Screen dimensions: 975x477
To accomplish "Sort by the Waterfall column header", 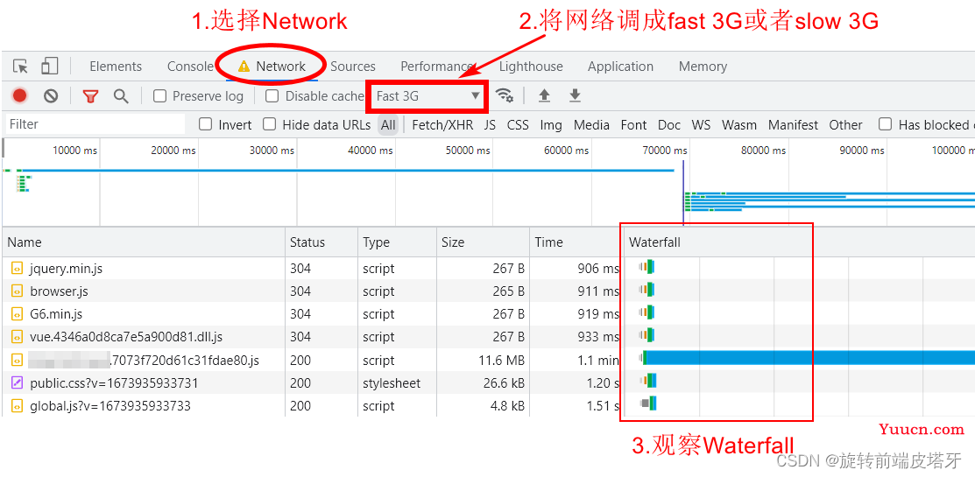I will click(798, 242).
